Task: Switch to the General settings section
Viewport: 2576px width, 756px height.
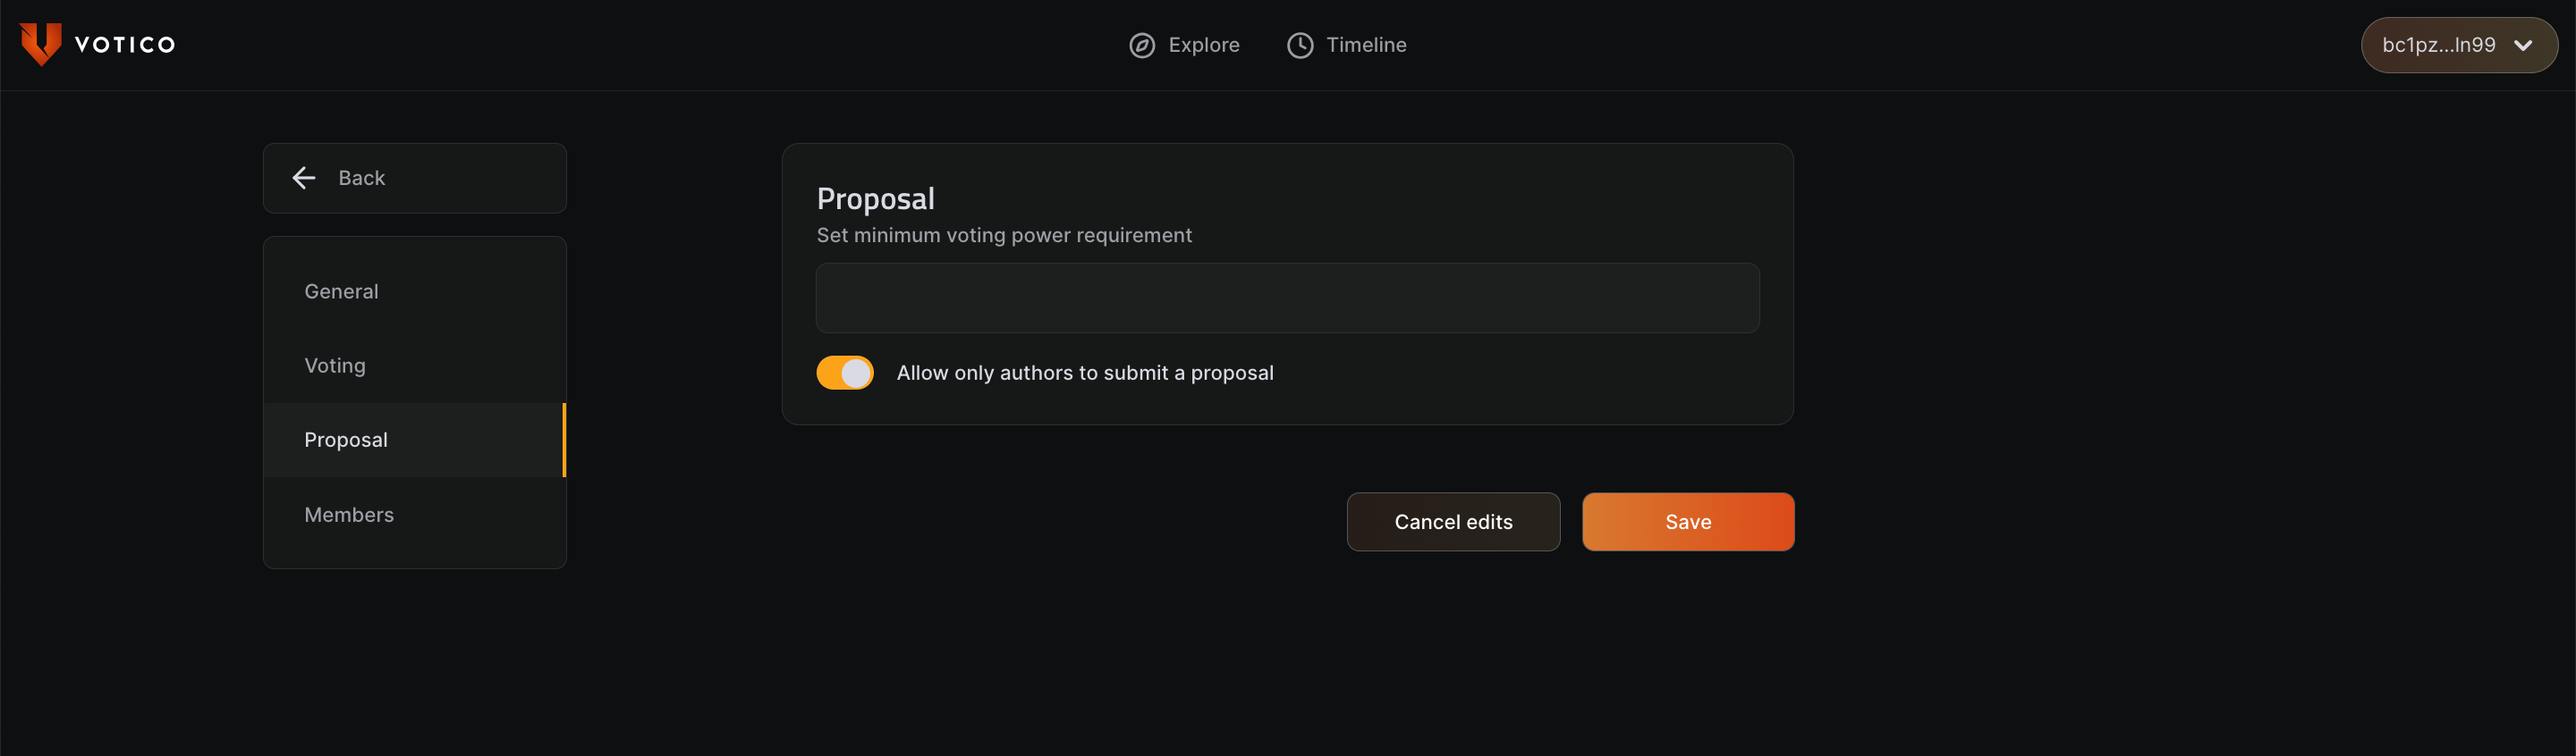Action: tap(341, 291)
